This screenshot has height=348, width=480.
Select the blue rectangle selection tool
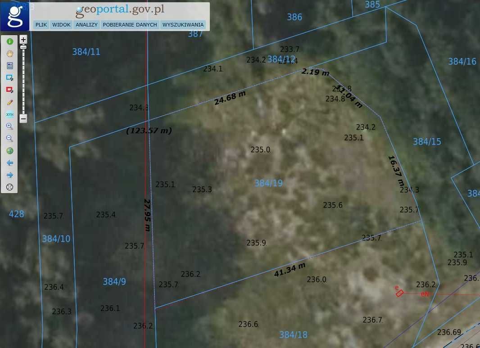[10, 78]
